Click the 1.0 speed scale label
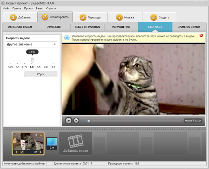This screenshot has width=209, height=169. tap(32, 67)
